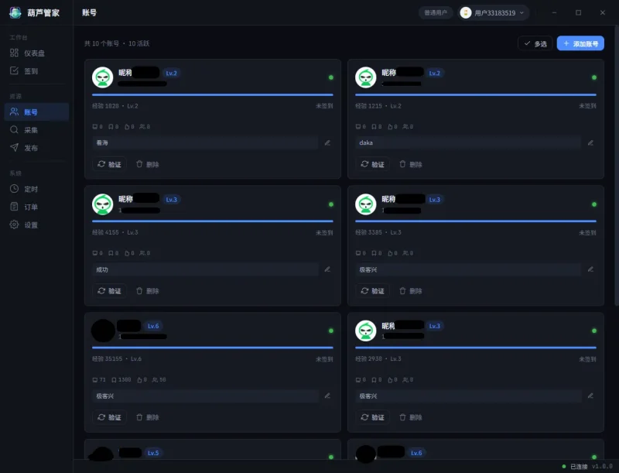Click the user avatar icon in title bar
The image size is (619, 473).
click(466, 12)
